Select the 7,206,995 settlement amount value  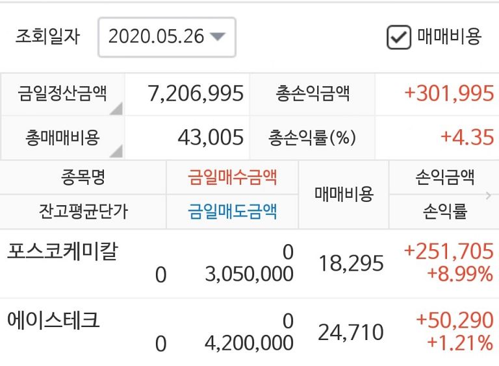(196, 94)
